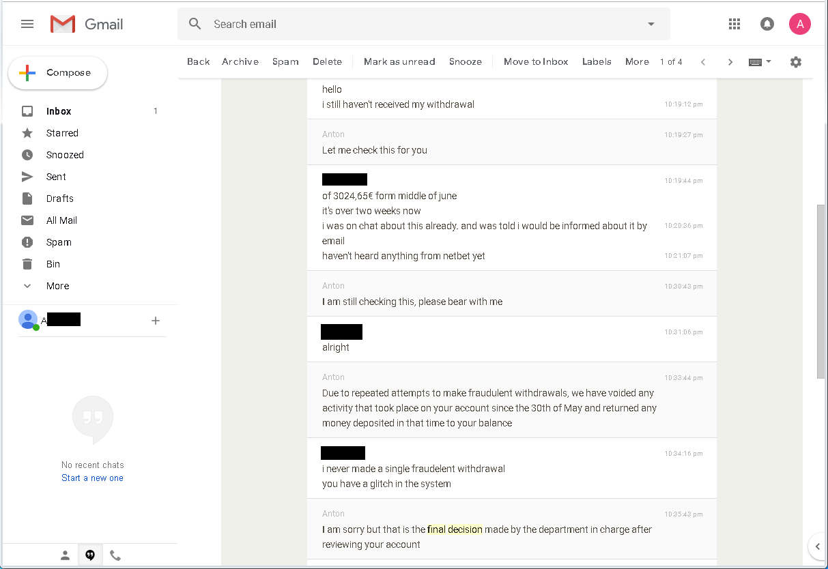Expand the search options dropdown arrow
This screenshot has width=828, height=569.
[651, 24]
